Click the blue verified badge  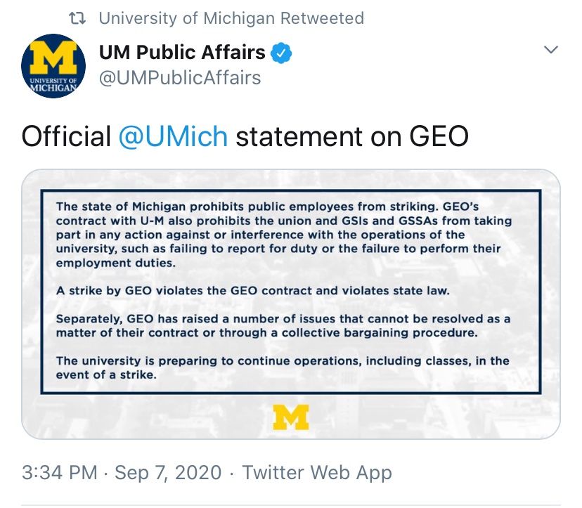(x=283, y=53)
